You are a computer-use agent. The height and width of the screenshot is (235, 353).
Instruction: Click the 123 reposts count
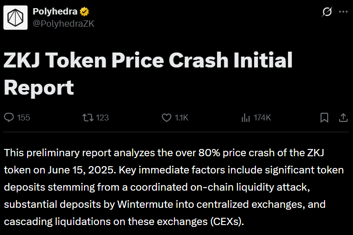click(103, 118)
